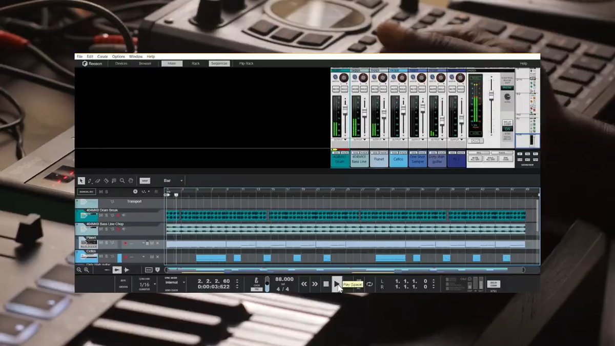Switch to the Sequencer view tab

[x=219, y=64]
